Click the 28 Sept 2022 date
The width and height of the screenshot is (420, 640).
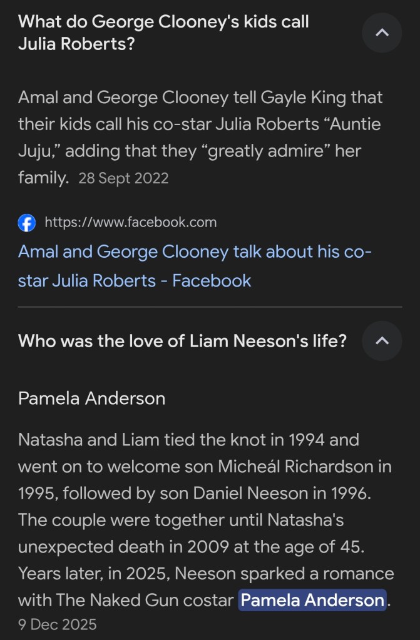tap(123, 178)
